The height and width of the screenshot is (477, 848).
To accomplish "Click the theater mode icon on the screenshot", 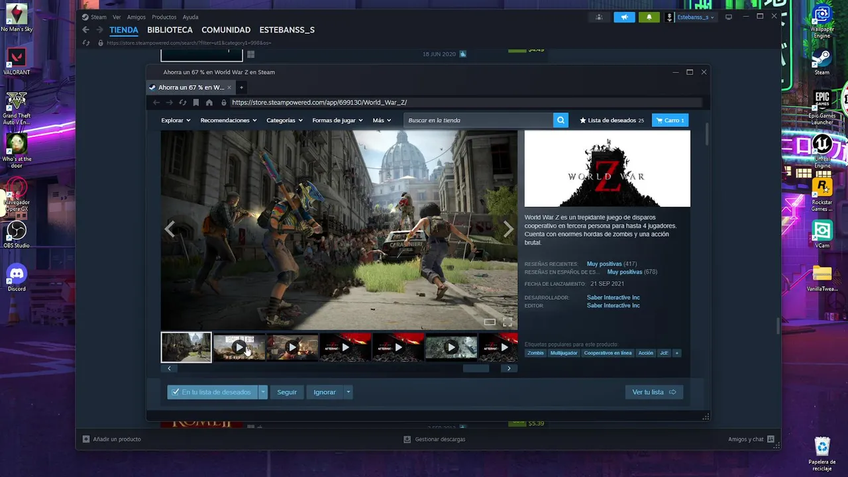I will [490, 322].
